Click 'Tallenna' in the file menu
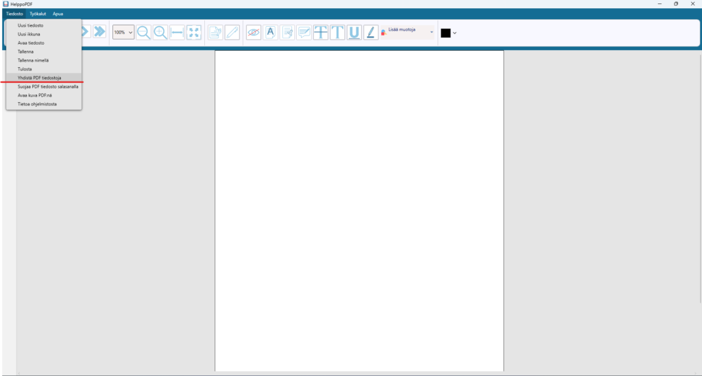 pyautogui.click(x=44, y=52)
